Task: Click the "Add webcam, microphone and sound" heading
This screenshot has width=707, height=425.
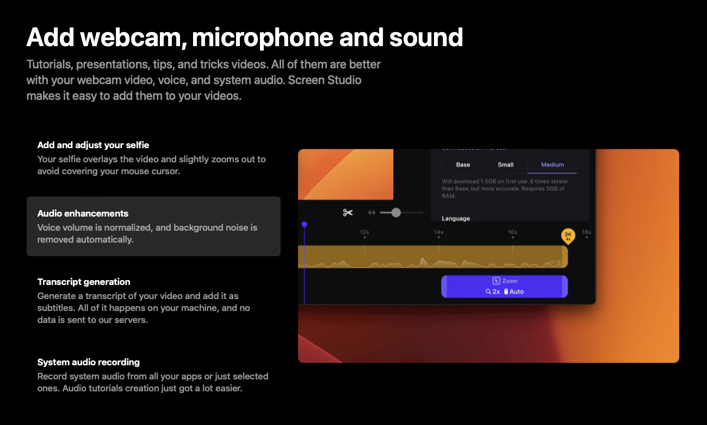Action: [245, 37]
